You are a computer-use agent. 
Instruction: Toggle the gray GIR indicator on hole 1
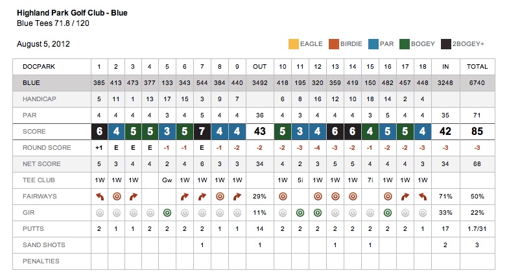point(99,212)
